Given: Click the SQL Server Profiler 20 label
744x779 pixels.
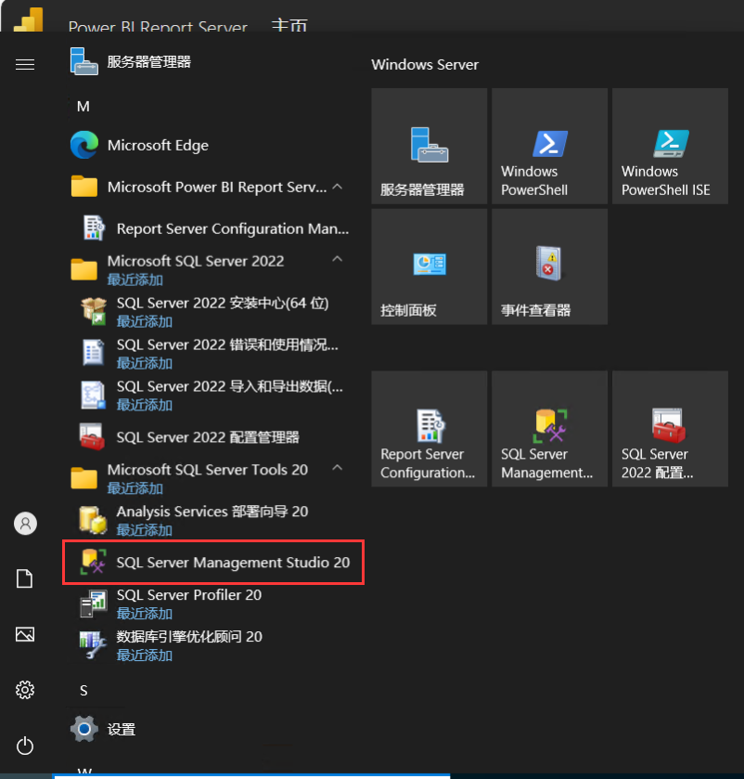Looking at the screenshot, I should (x=189, y=594).
